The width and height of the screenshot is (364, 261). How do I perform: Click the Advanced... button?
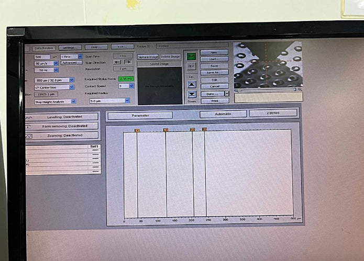pos(72,63)
